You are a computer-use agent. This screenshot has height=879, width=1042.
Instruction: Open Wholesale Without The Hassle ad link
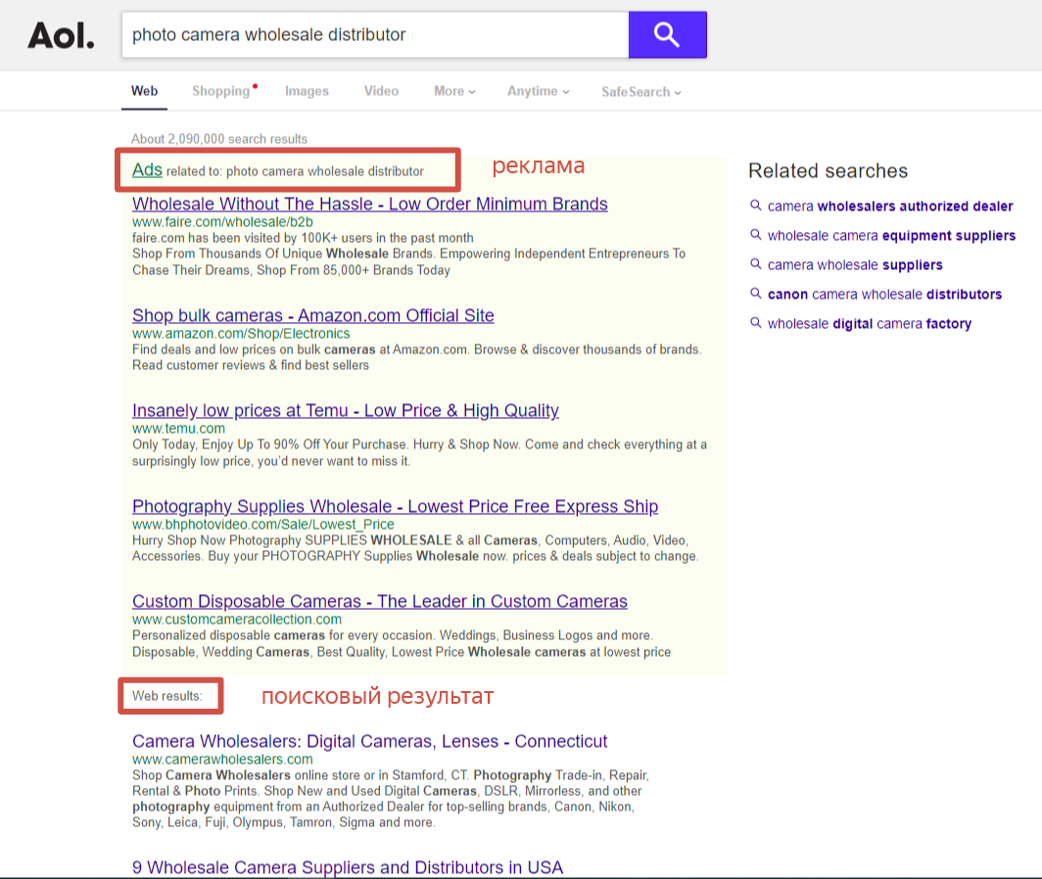point(370,204)
